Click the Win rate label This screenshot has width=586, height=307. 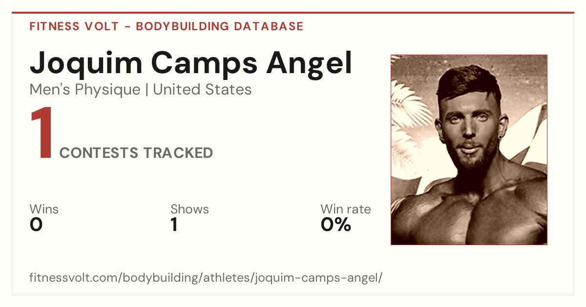(x=346, y=210)
